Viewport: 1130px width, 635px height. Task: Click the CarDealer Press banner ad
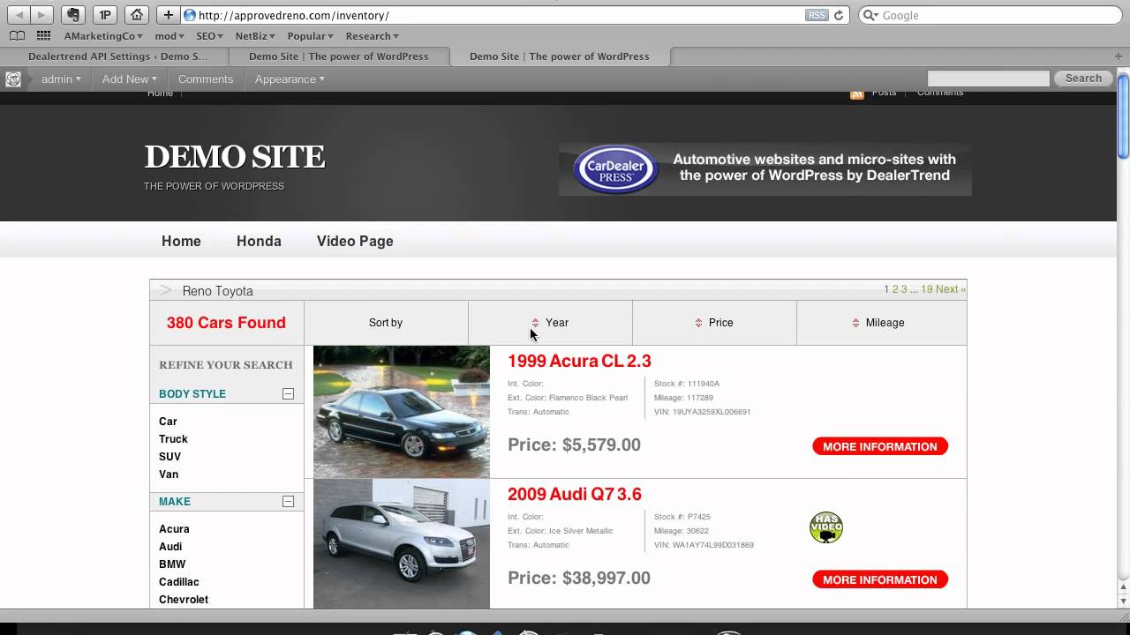[x=765, y=169]
